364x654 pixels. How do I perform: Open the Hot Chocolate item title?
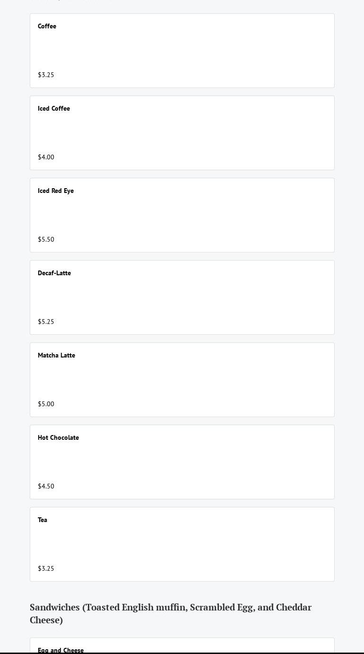point(58,438)
